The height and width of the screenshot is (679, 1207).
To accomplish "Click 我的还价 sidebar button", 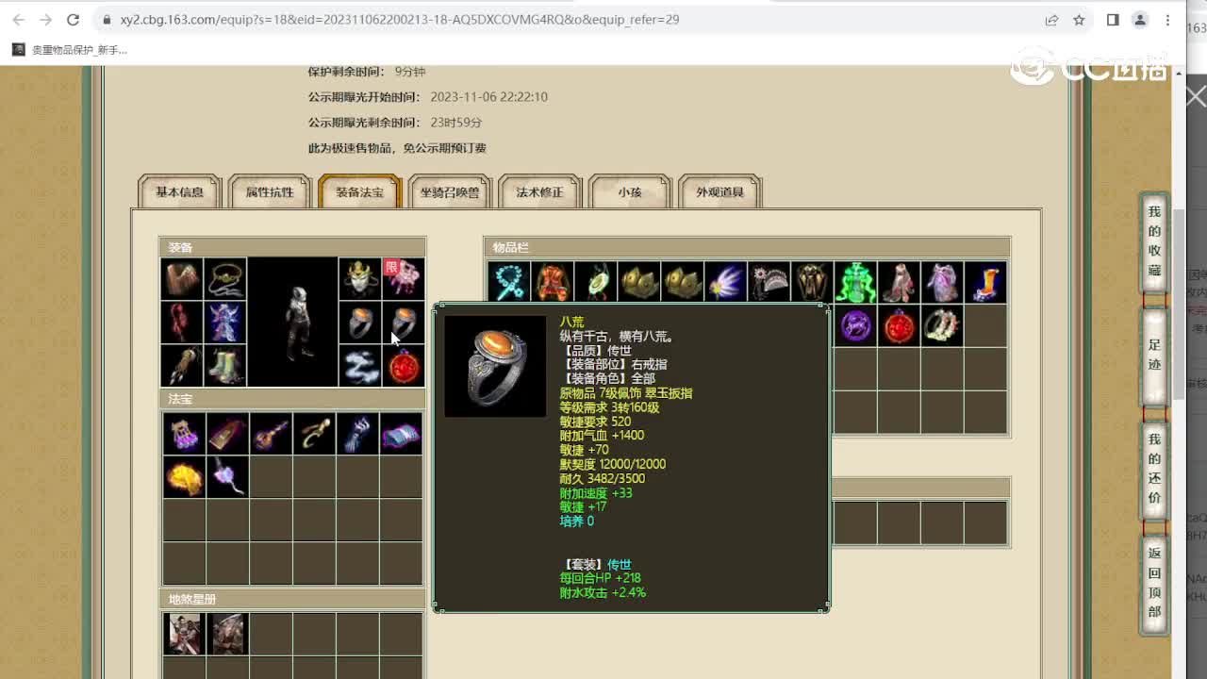I will pos(1154,469).
